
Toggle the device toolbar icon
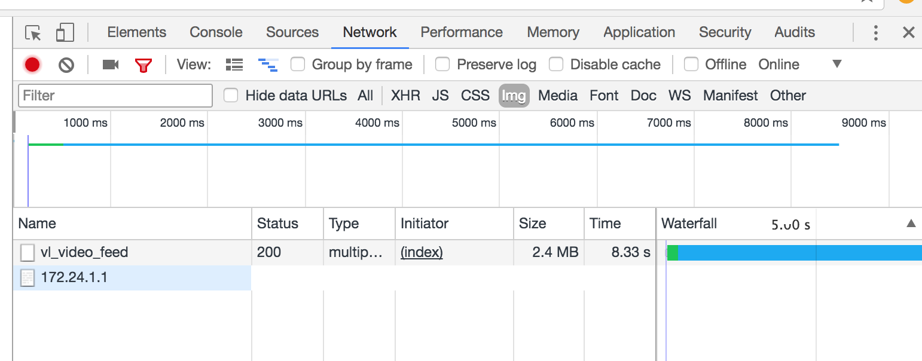click(65, 32)
